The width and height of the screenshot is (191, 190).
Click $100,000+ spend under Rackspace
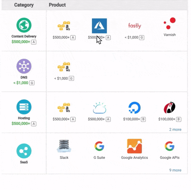tap(166, 119)
